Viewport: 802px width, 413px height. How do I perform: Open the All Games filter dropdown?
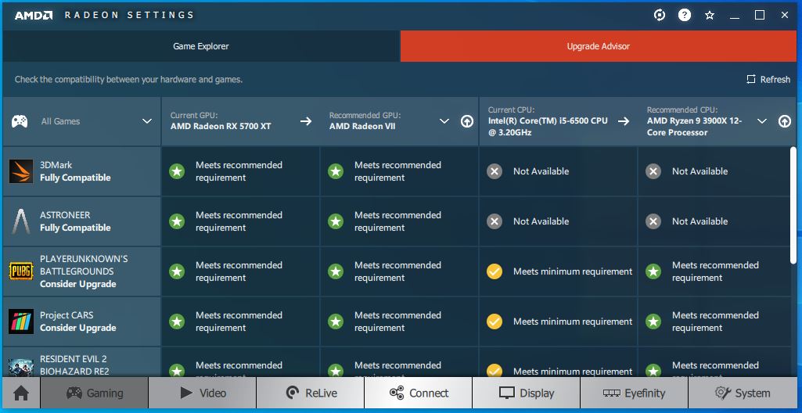tap(82, 121)
